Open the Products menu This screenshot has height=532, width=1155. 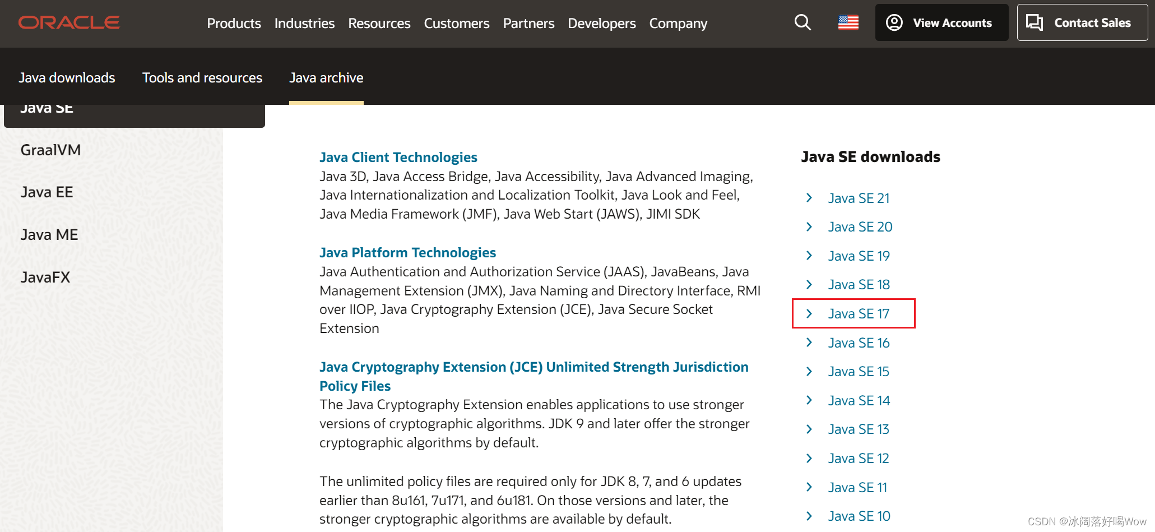[234, 24]
